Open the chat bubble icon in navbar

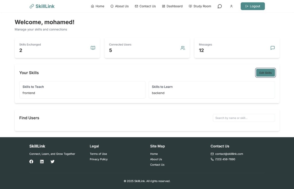(x=220, y=6)
